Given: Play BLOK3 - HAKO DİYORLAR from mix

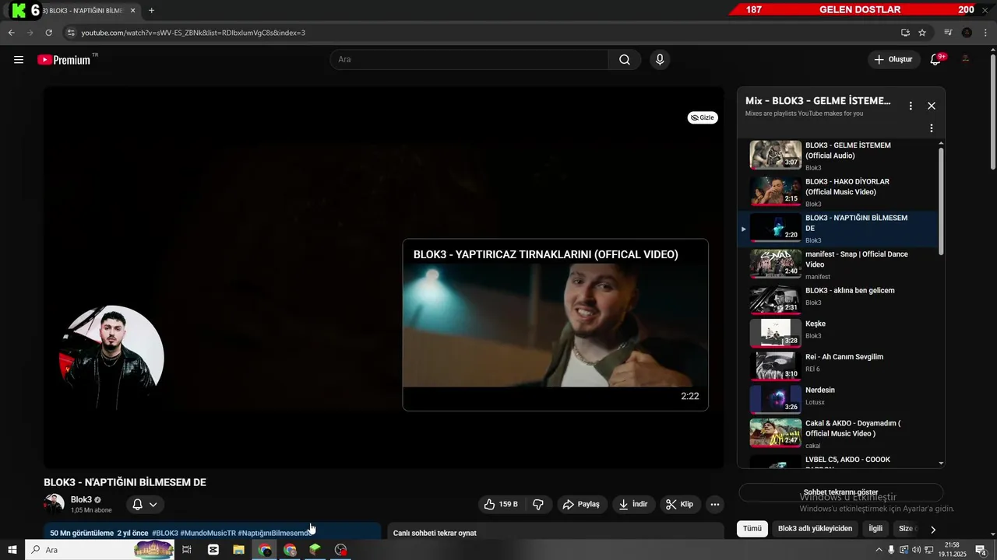Looking at the screenshot, I should pyautogui.click(x=838, y=192).
